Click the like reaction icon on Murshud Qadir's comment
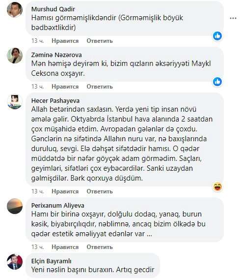Viewport: 241px width, 280px height. (x=217, y=36)
